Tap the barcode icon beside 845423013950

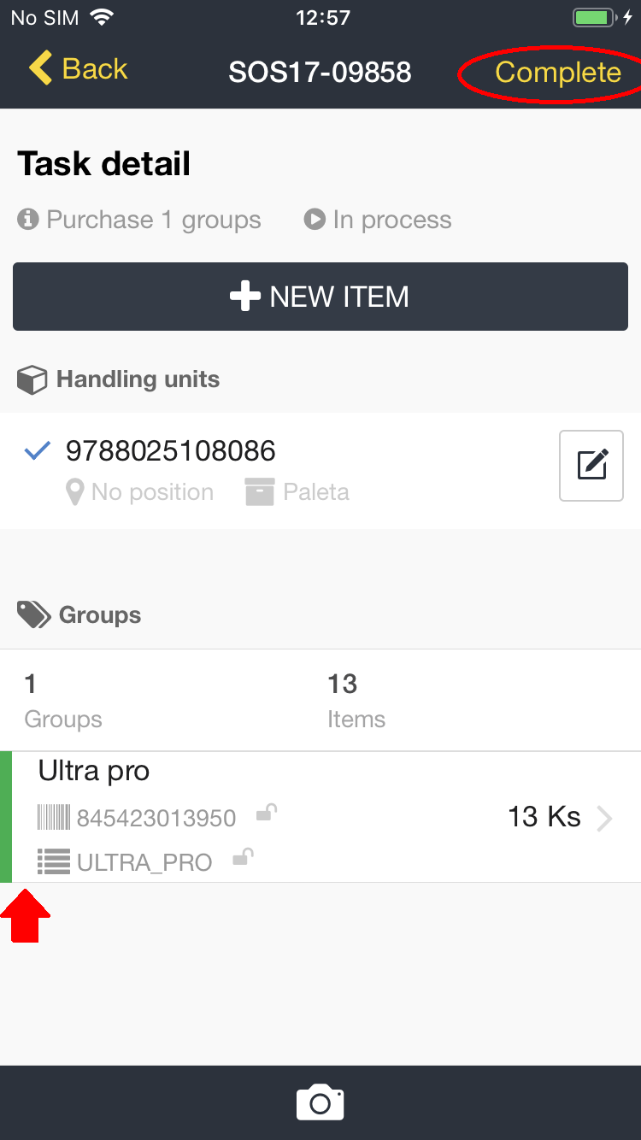[53, 818]
